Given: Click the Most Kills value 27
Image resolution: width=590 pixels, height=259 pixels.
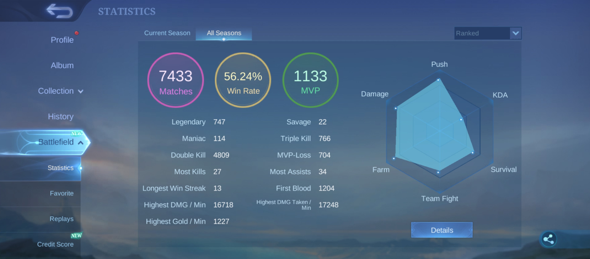Looking at the screenshot, I should coord(217,172).
